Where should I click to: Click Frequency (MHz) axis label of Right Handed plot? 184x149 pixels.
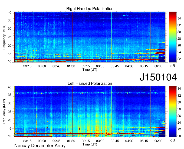(x=4, y=37)
